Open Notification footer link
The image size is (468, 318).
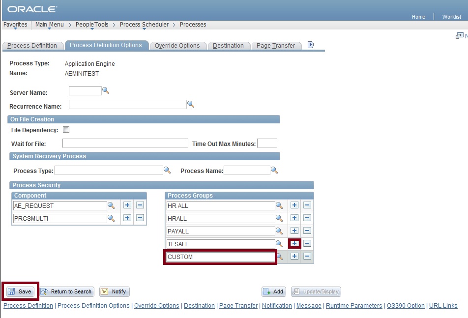click(x=277, y=306)
